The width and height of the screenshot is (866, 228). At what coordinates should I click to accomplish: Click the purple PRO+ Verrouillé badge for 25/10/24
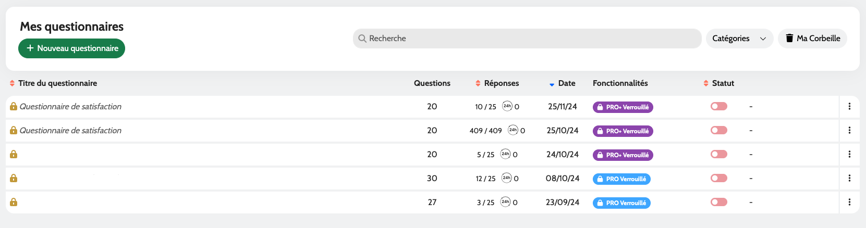[623, 131]
